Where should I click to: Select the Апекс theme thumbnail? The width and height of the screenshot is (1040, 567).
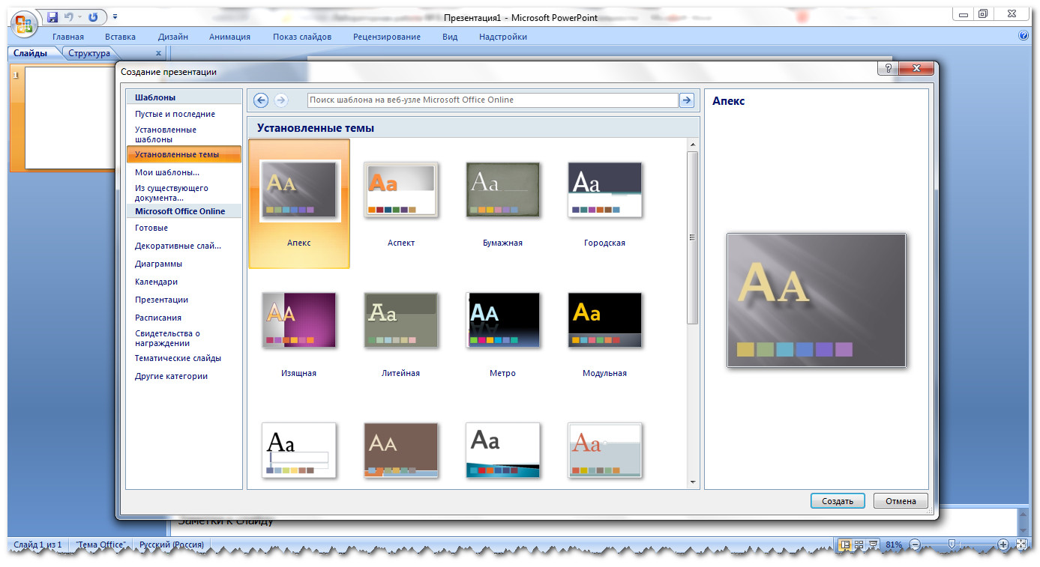(298, 190)
